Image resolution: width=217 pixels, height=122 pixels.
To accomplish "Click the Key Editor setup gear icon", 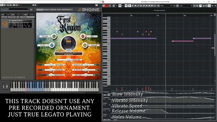I will coord(215,6).
